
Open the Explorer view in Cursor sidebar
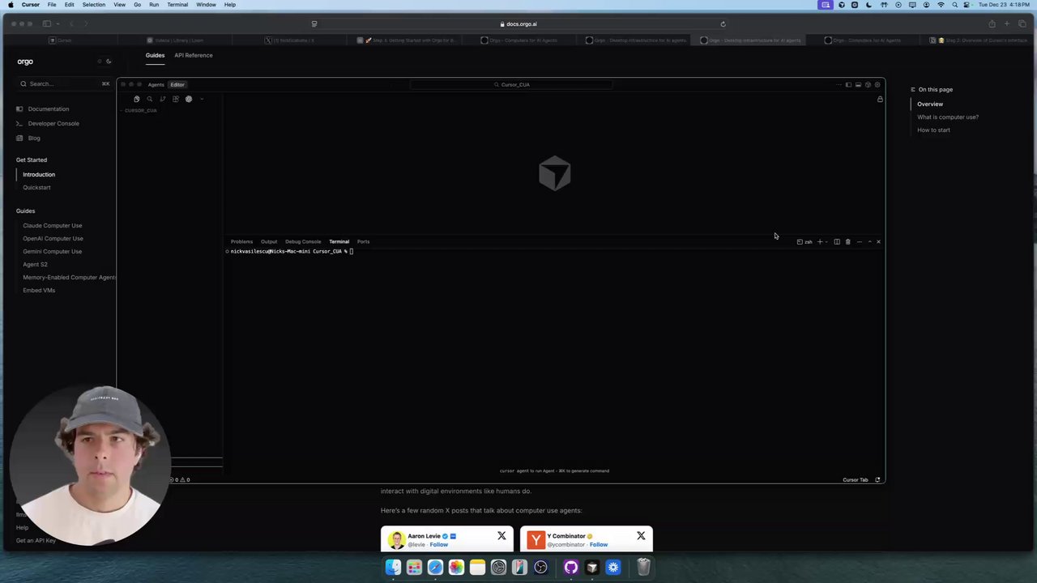point(137,99)
